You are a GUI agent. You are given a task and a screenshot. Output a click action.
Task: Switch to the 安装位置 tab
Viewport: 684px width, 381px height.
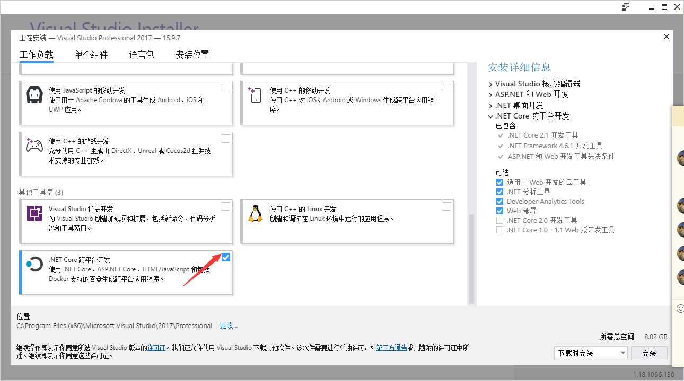[192, 55]
